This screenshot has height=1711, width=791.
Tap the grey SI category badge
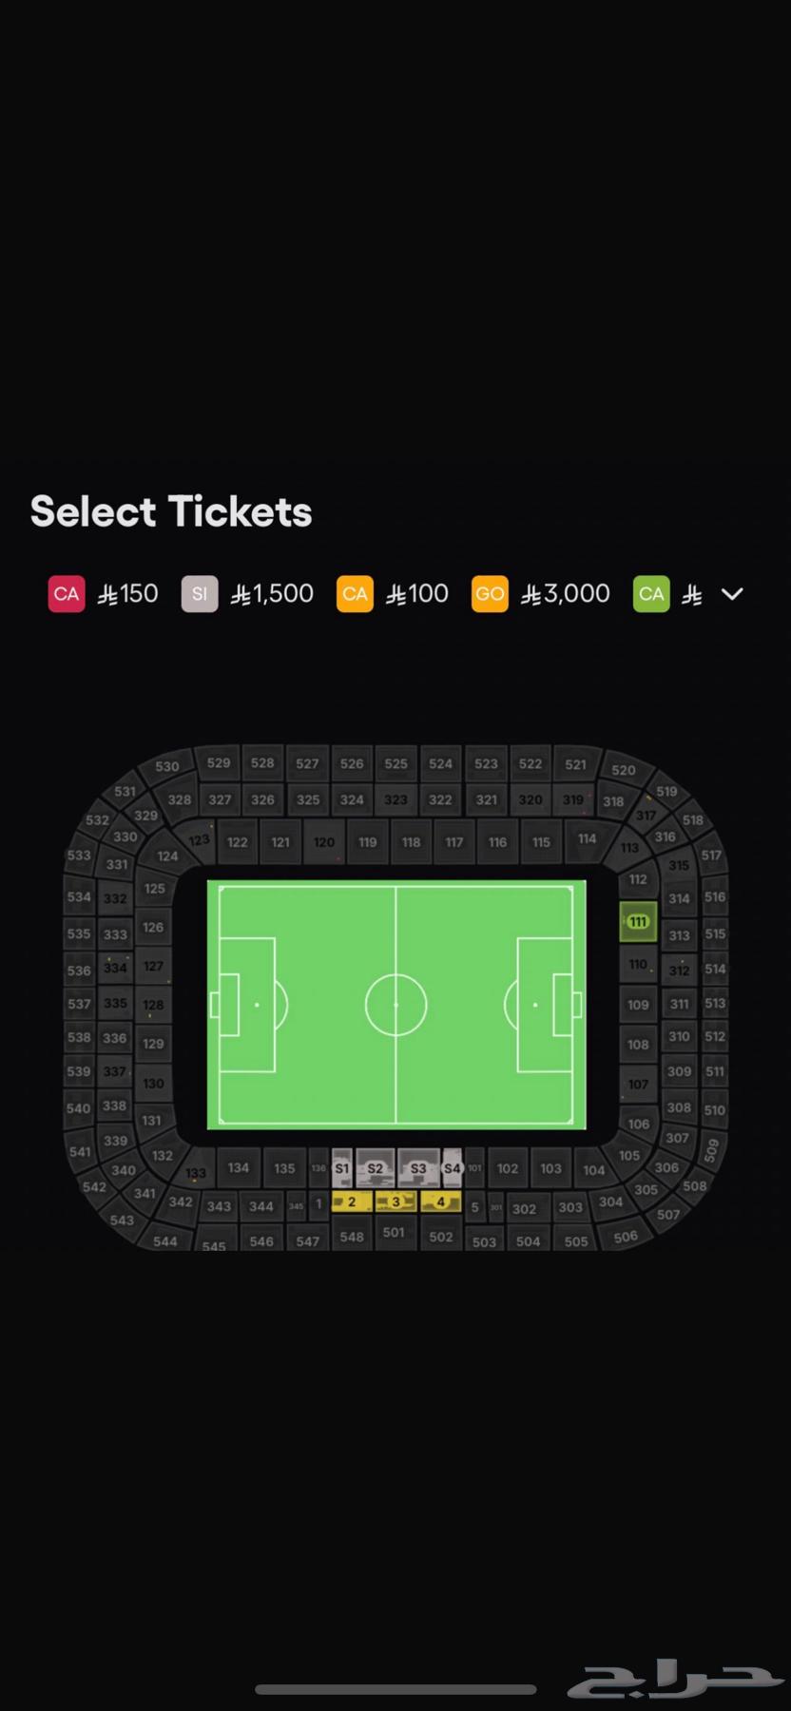[200, 594]
